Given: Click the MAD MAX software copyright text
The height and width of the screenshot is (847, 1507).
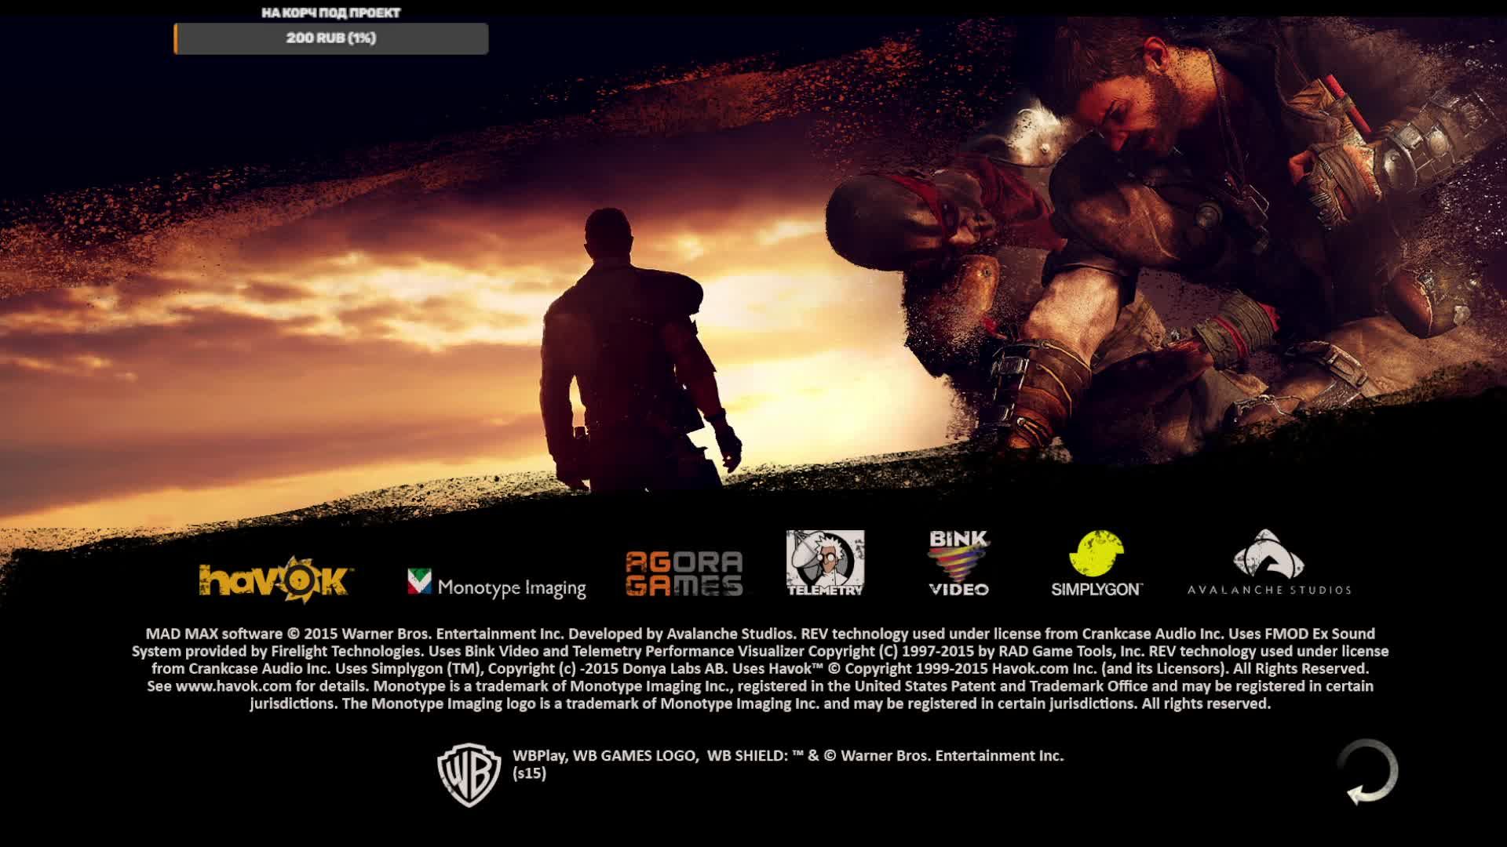Looking at the screenshot, I should (x=213, y=634).
